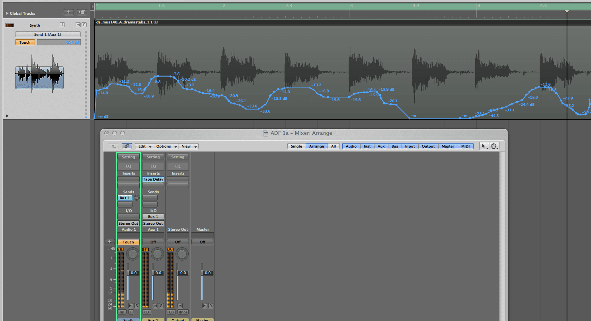Open the Tape Delay insert on Aux 1

click(153, 179)
